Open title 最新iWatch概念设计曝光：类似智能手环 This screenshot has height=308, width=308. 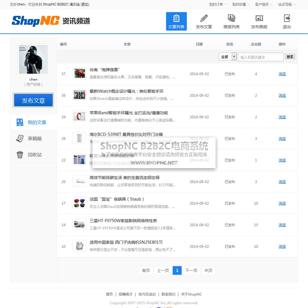[127, 91]
